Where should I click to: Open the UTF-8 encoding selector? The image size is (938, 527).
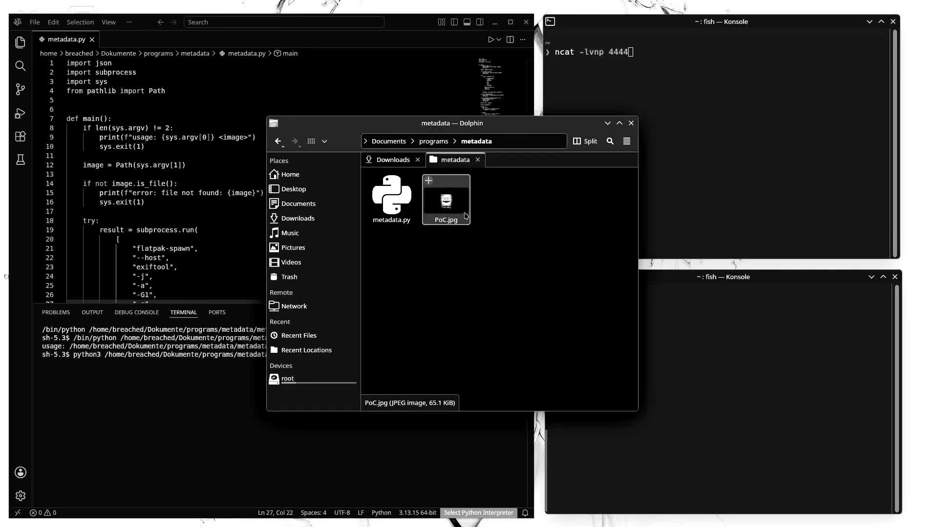tap(342, 513)
